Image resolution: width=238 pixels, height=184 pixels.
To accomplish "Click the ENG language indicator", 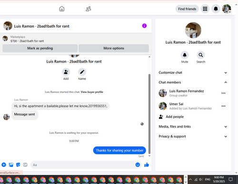I will [x=208, y=179].
